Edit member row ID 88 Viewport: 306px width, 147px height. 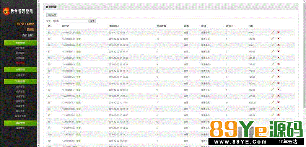point(273,57)
